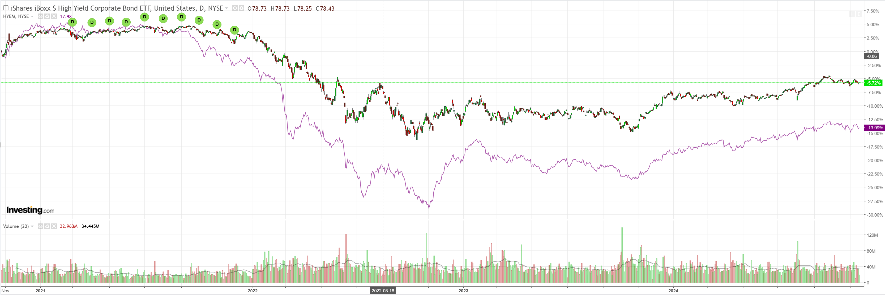Screen dimensions: 885x295
Task: Open the iShares iBoxx ETF title dropdown arrow
Action: tap(226, 8)
